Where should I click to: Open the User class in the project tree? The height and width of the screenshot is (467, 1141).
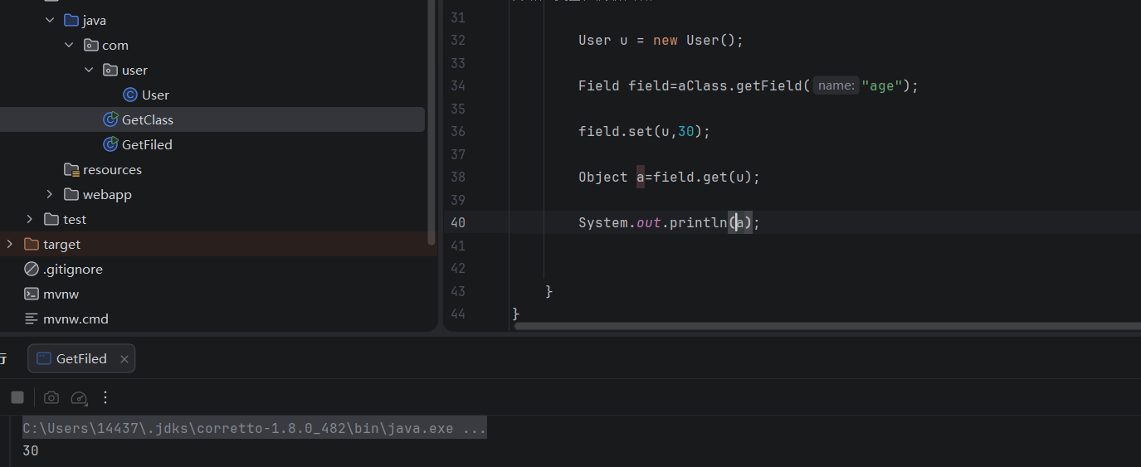pyautogui.click(x=155, y=95)
